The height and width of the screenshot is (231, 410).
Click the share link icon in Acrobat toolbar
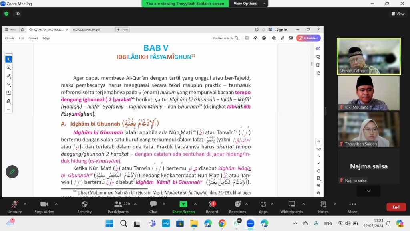(282, 38)
